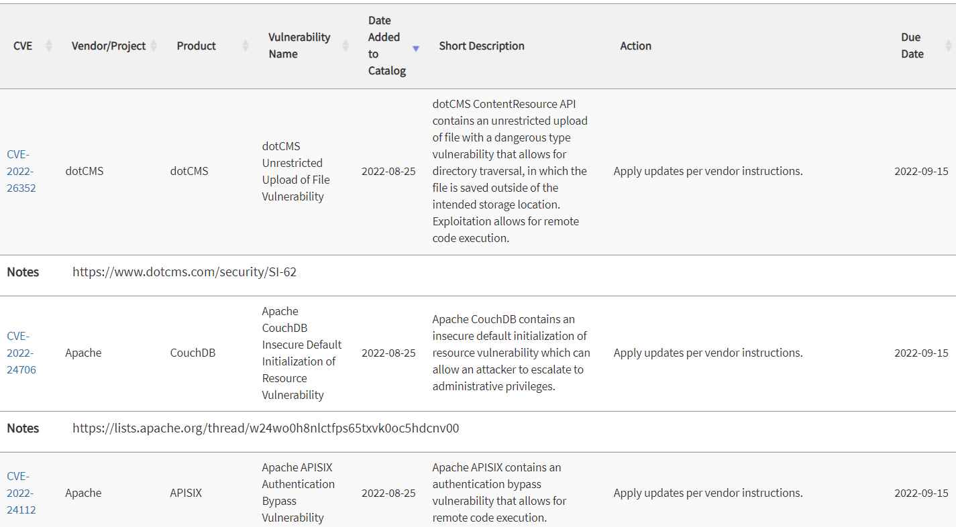Click Apache vendor cell in CouchDB row

pyautogui.click(x=83, y=353)
